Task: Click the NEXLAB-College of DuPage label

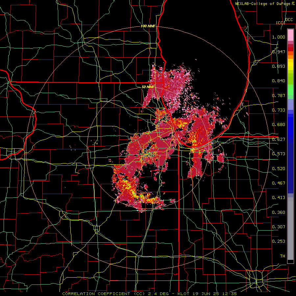Action: 263,4
